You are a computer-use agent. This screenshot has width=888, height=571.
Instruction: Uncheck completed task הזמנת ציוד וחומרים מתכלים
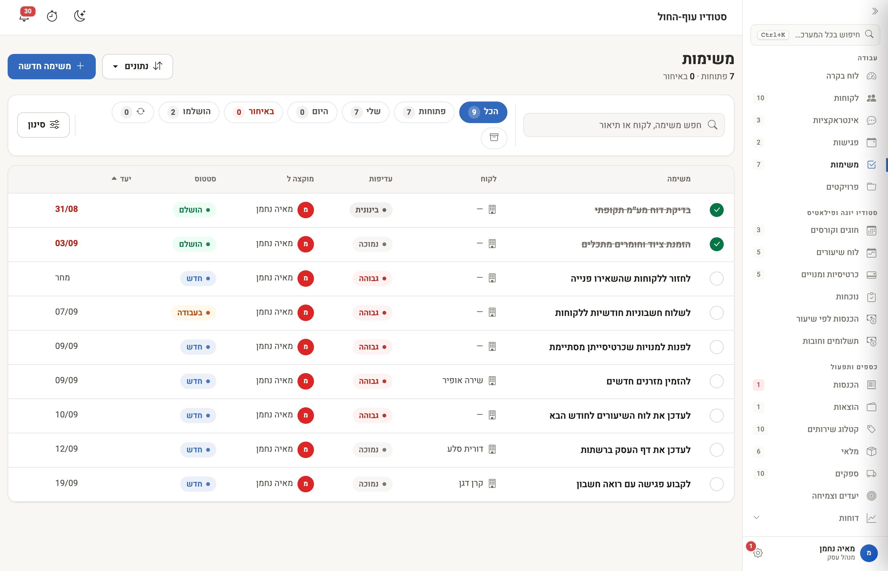point(716,244)
